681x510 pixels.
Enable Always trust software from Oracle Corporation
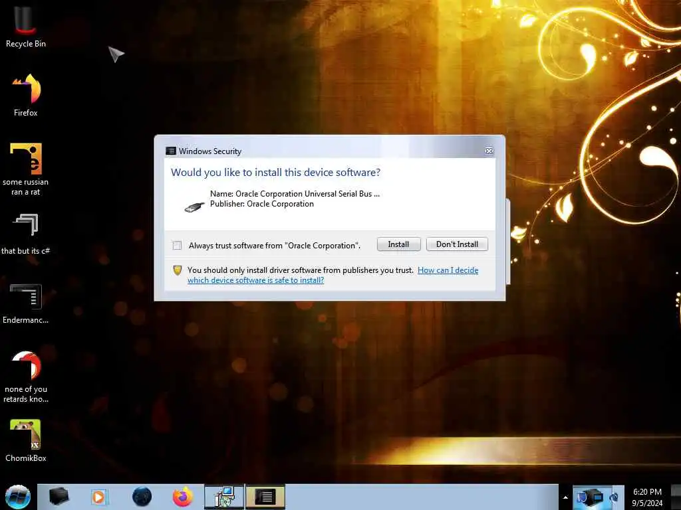click(177, 246)
